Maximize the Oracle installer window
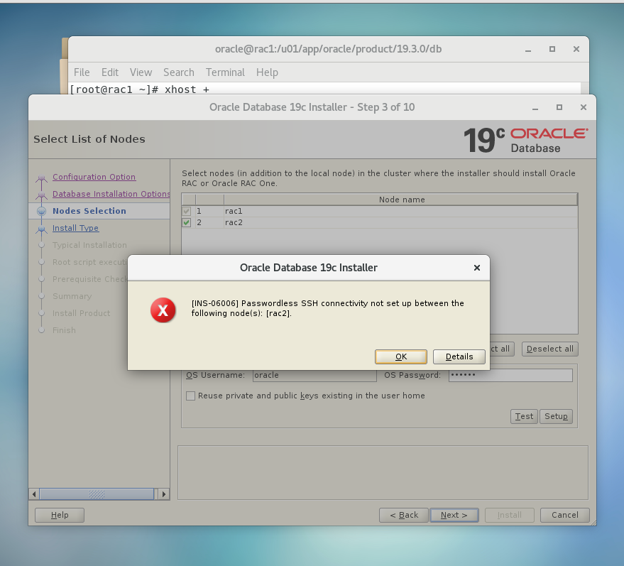624x566 pixels. pyautogui.click(x=559, y=107)
